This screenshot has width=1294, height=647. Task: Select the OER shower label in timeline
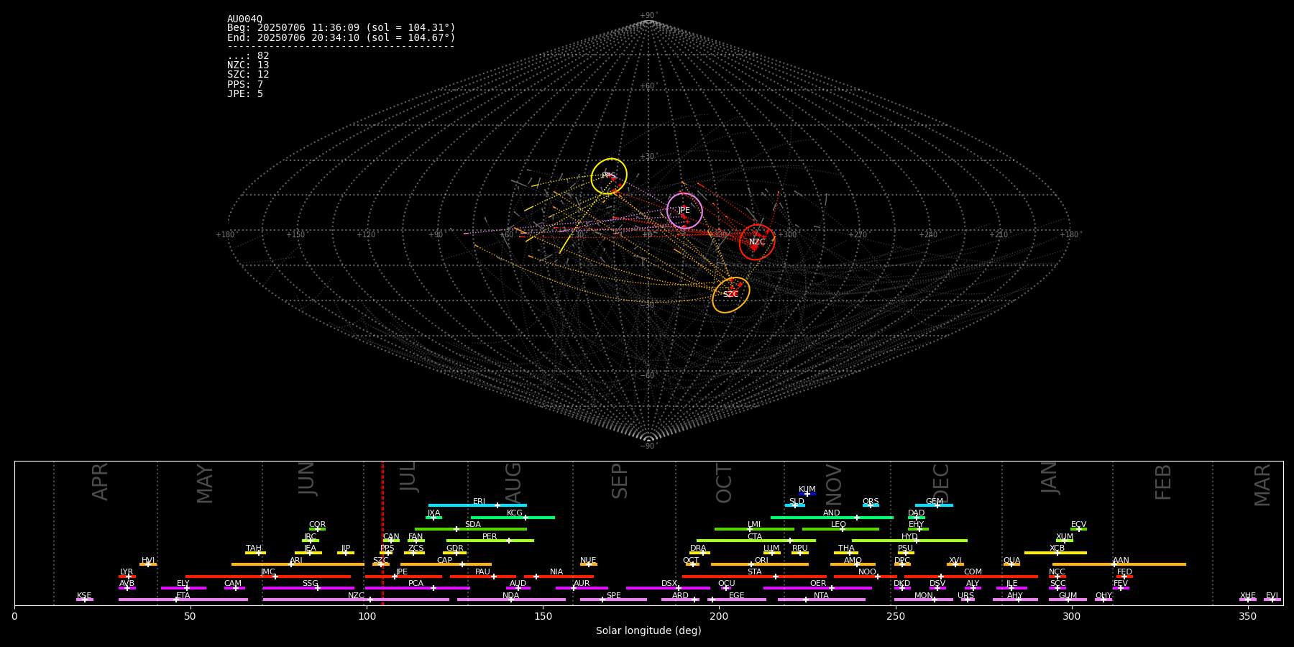(x=818, y=584)
